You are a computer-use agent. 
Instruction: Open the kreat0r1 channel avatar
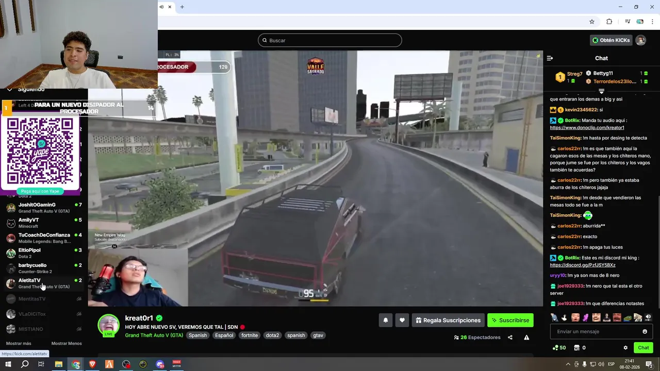point(108,325)
